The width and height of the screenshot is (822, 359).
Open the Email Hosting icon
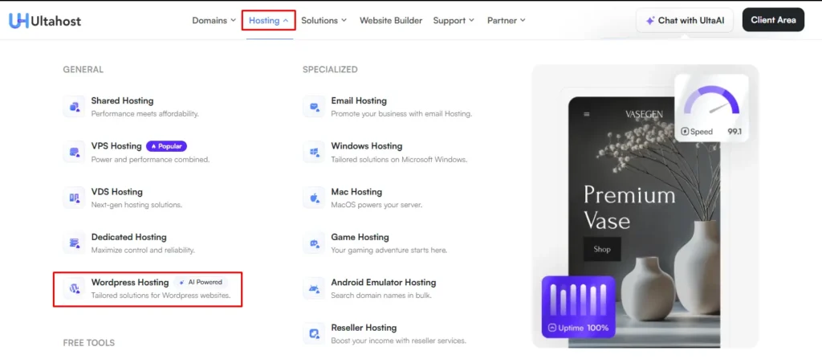tap(314, 106)
